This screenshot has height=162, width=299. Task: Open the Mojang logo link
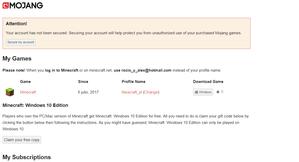[23, 5]
